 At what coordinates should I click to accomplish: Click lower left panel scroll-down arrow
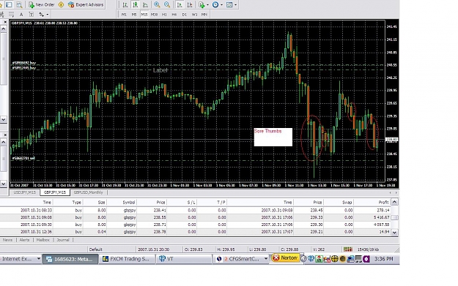[4, 184]
